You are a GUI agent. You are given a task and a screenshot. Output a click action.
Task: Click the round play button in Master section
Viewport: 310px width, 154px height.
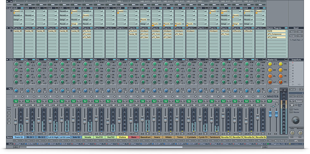[296, 120]
